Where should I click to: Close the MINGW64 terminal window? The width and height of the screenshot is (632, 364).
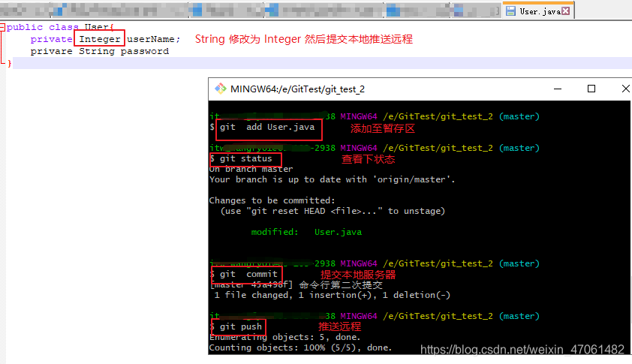625,89
